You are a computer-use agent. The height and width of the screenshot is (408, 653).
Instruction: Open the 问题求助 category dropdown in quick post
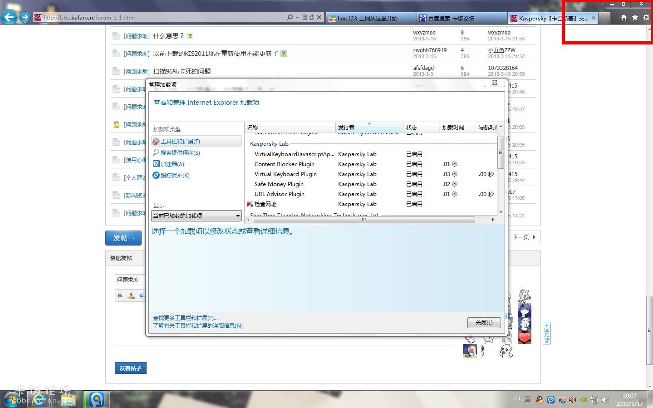(130, 280)
